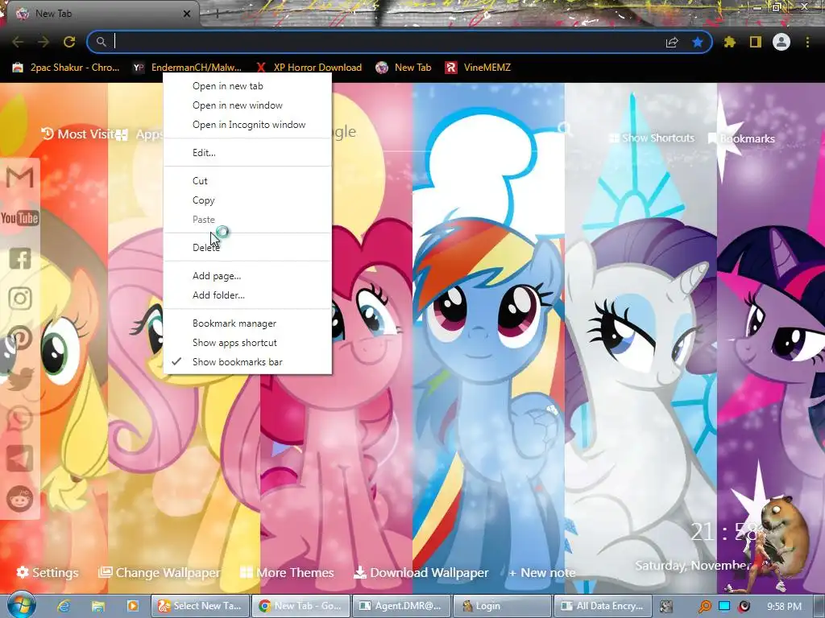This screenshot has width=825, height=618.
Task: Switch to Agent.DMR@... taskbar window
Action: (402, 606)
